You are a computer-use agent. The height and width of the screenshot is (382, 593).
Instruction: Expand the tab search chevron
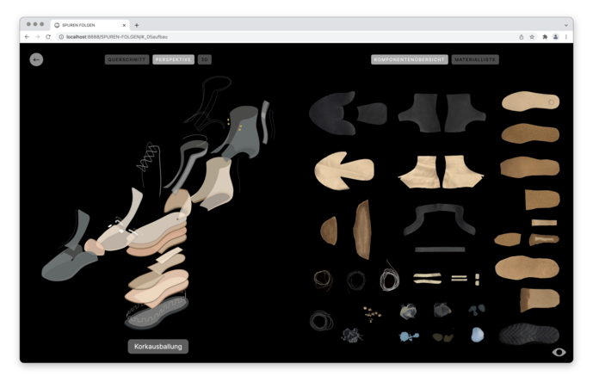click(x=566, y=25)
